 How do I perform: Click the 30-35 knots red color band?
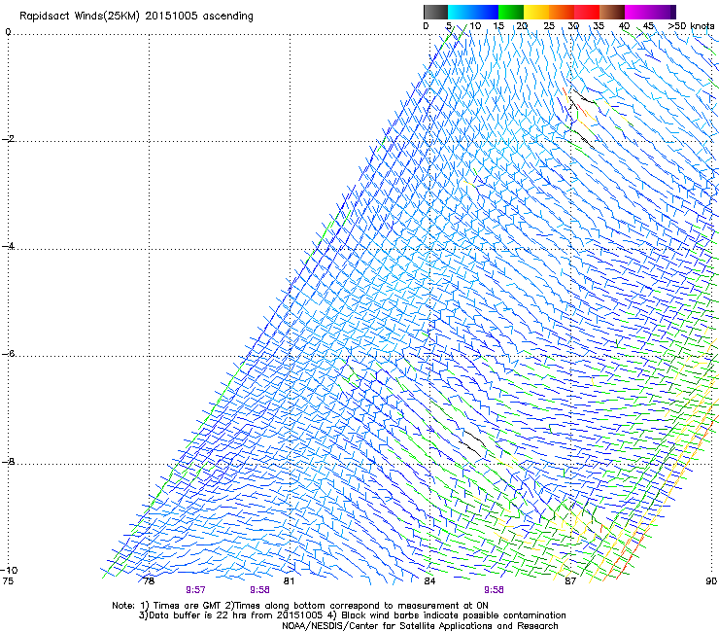tap(587, 12)
